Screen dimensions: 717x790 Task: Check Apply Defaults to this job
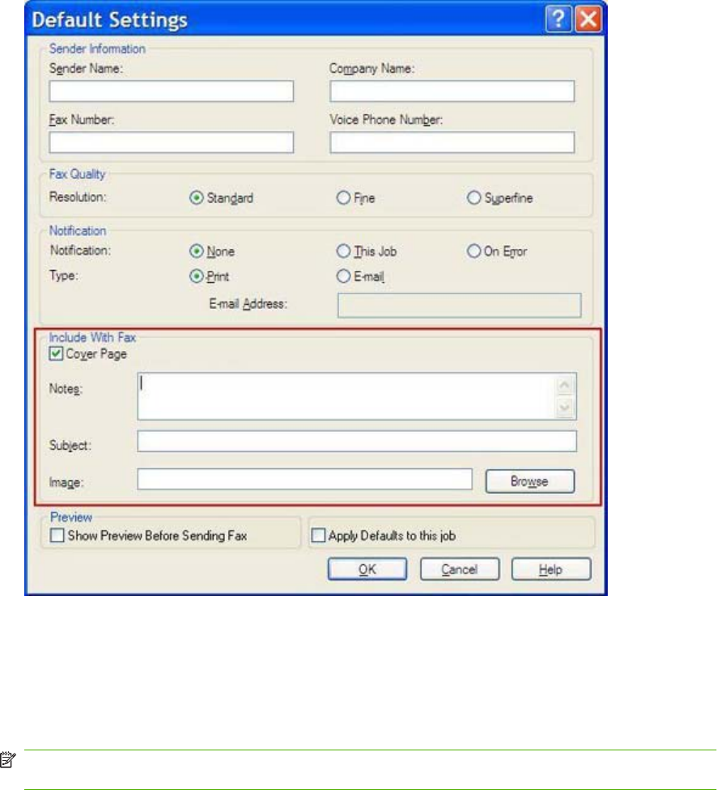[x=318, y=535]
